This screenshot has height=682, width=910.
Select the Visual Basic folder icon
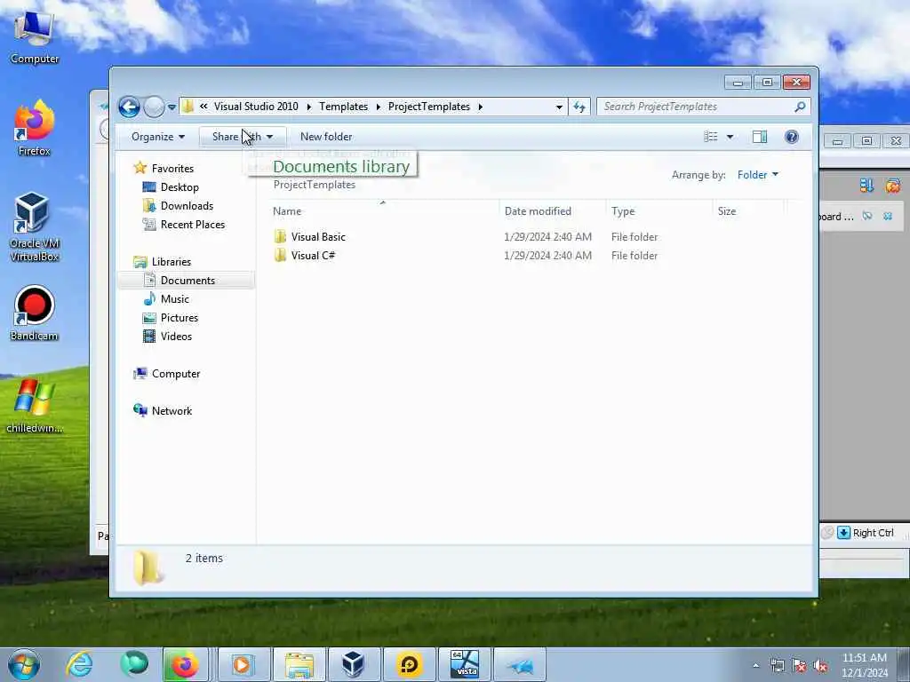(280, 236)
